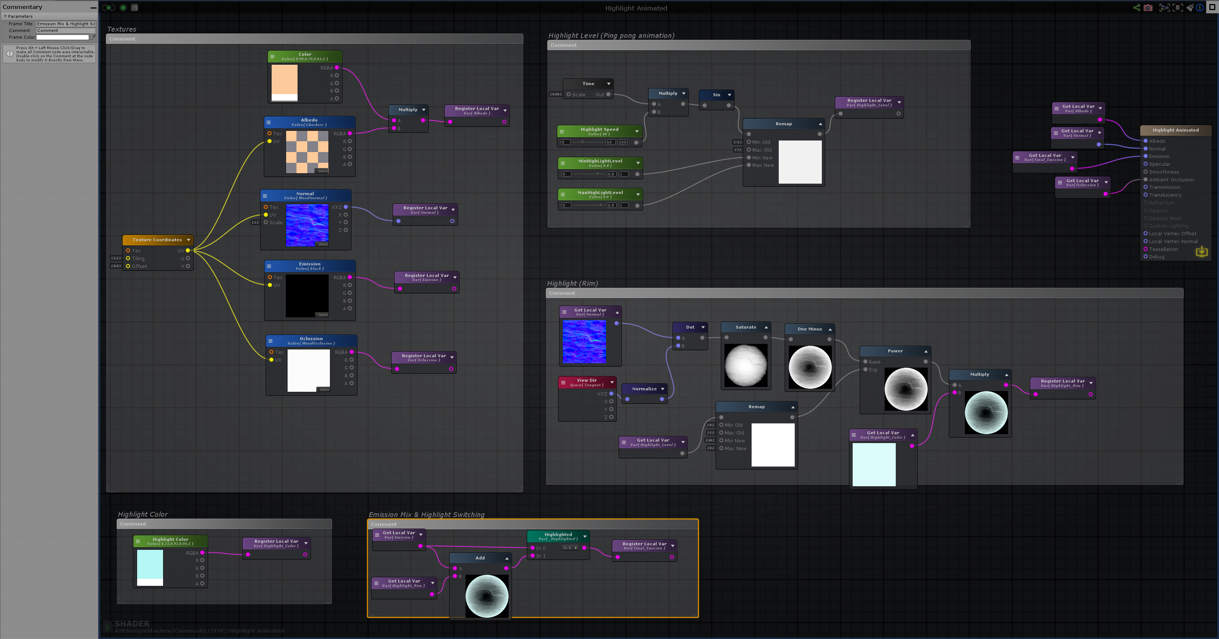The width and height of the screenshot is (1219, 639).
Task: Expand the Texture Coordinates node dropdown arrow
Action: click(x=188, y=240)
